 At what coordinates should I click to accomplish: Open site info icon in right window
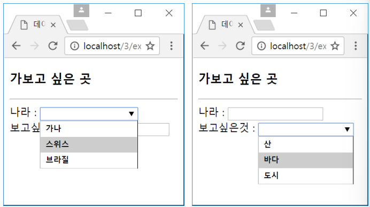[x=261, y=46]
